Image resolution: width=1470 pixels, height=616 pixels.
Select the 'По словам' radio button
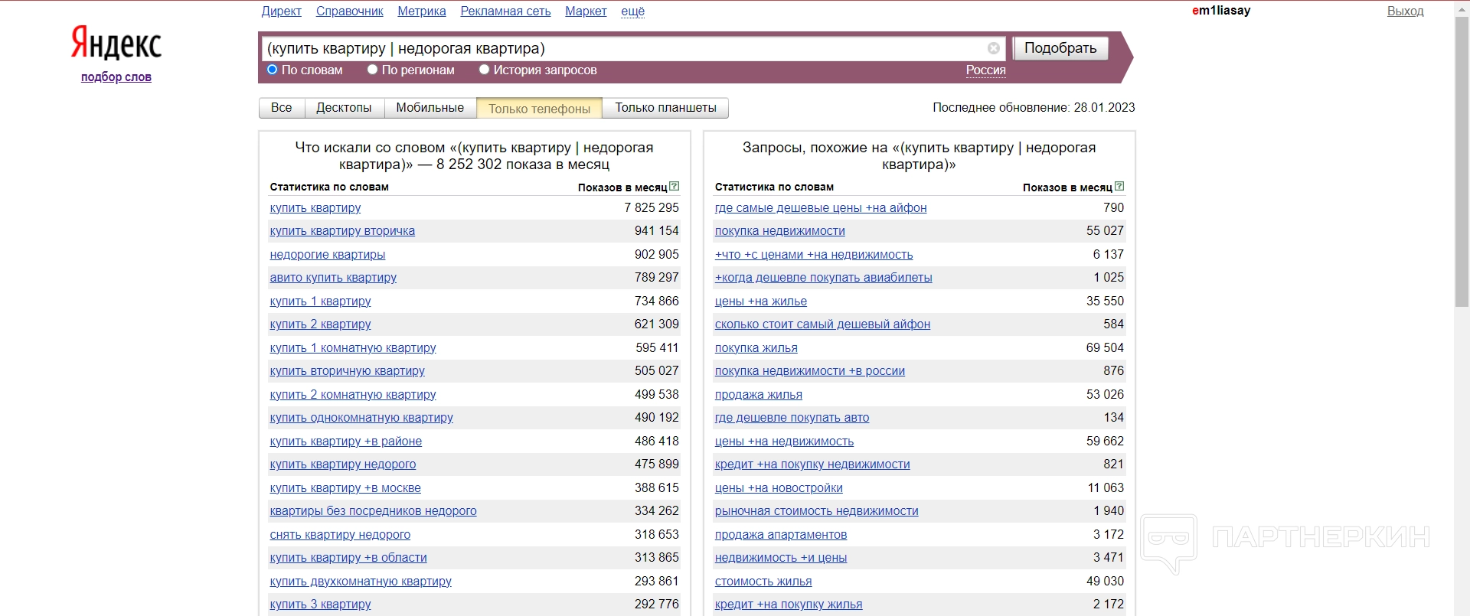point(272,70)
